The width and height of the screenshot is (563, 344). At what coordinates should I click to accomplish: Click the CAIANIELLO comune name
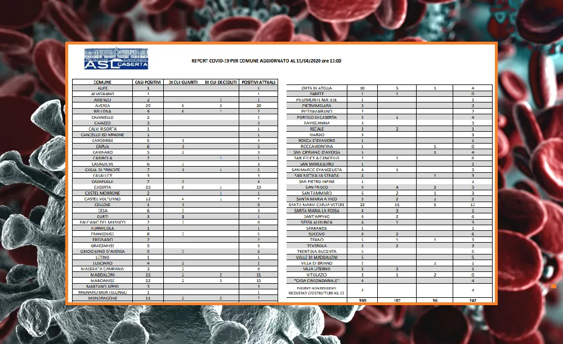pyautogui.click(x=102, y=118)
